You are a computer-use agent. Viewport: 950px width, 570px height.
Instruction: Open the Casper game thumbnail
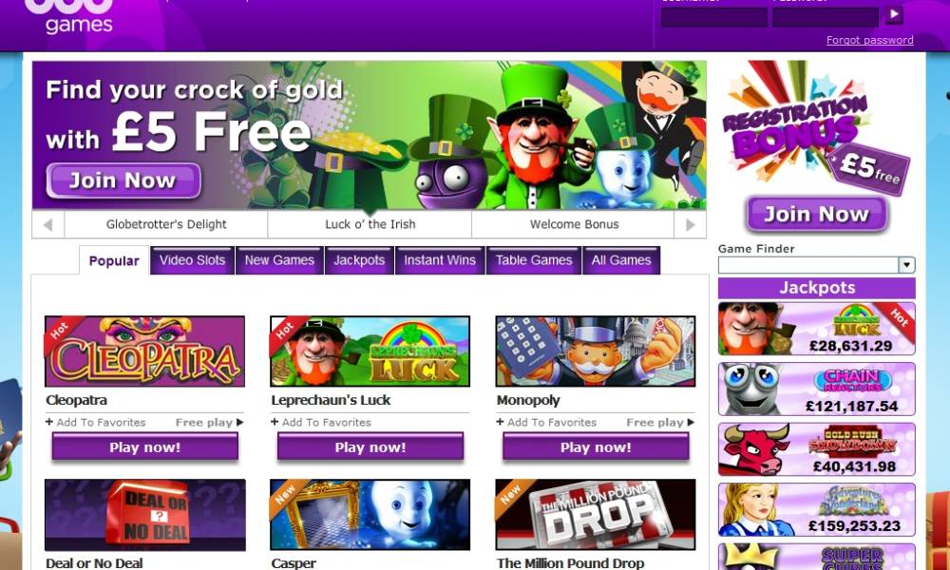pyautogui.click(x=370, y=515)
